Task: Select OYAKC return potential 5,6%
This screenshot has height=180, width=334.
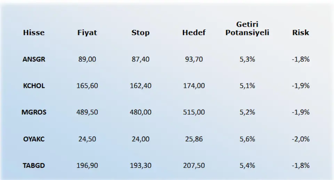Action: [247, 139]
